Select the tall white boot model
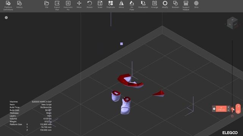 126,105
